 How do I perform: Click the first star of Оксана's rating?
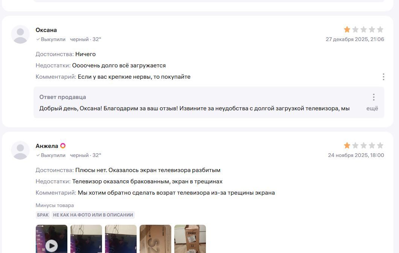[x=347, y=29]
